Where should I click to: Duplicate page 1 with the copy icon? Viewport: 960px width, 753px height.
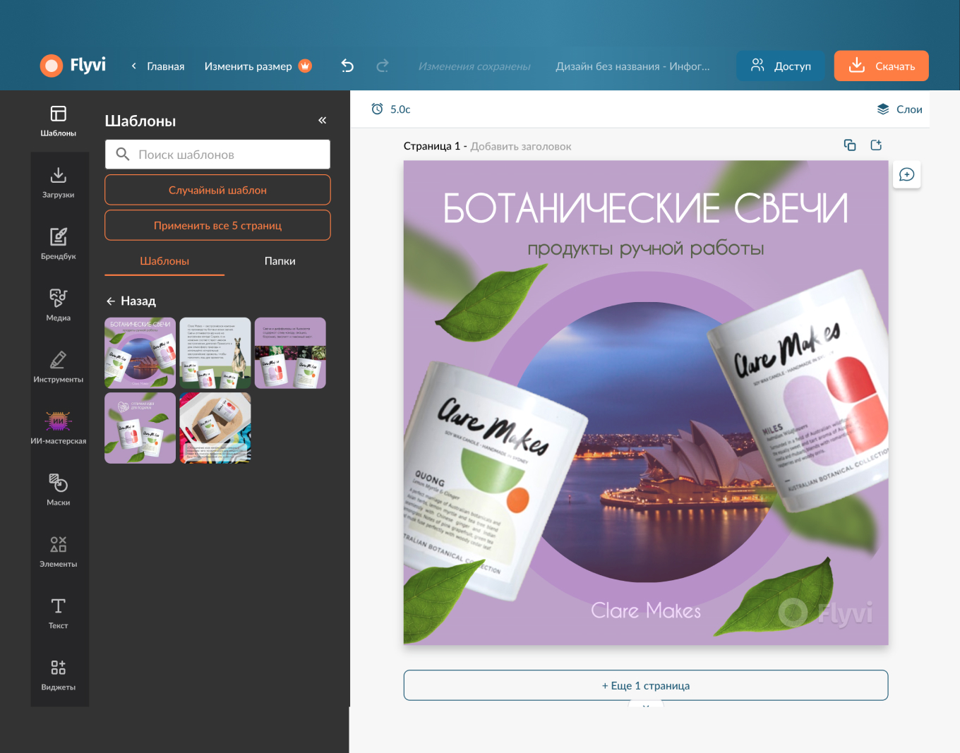tap(850, 145)
